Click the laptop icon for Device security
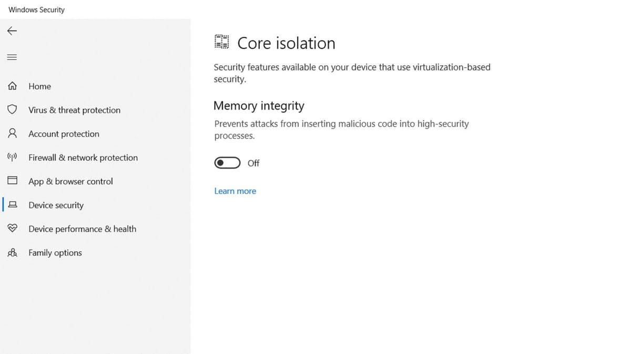Image resolution: width=631 pixels, height=354 pixels. coord(12,205)
